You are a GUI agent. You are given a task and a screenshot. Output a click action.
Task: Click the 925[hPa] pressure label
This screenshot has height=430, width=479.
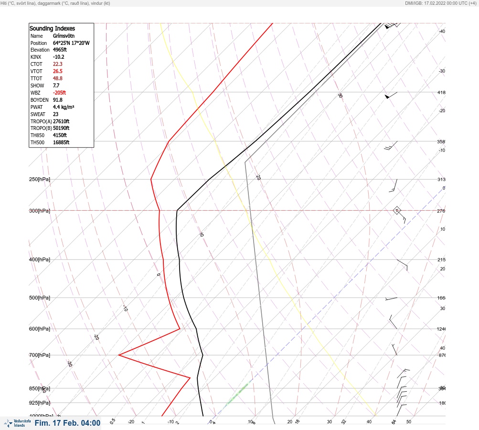40,403
